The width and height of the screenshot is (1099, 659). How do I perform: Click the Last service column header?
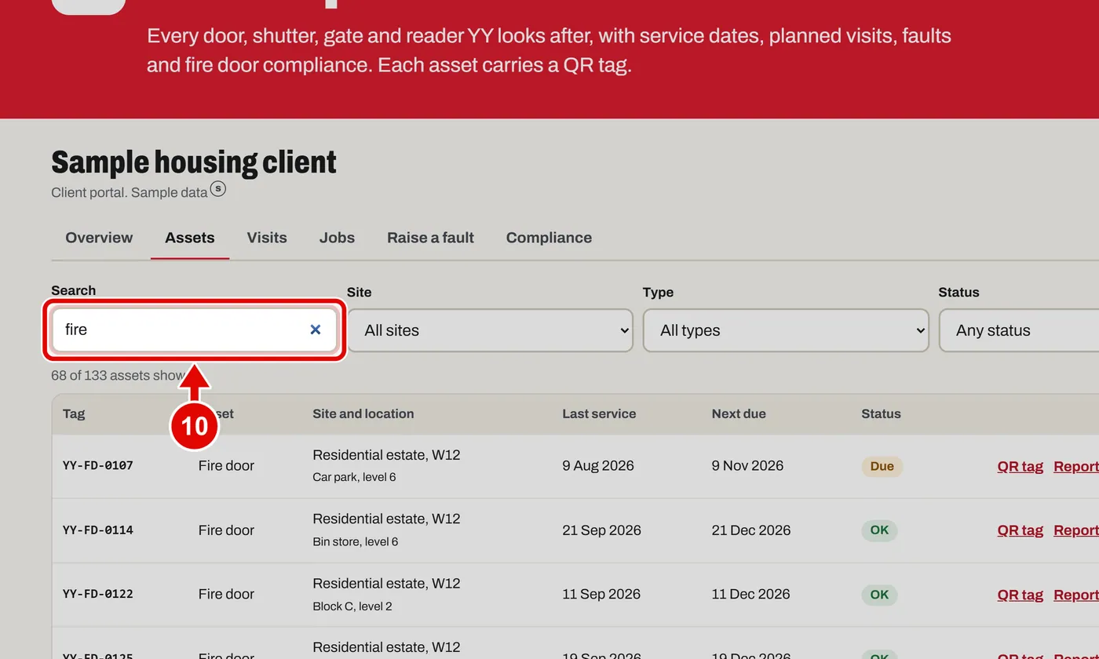click(599, 413)
